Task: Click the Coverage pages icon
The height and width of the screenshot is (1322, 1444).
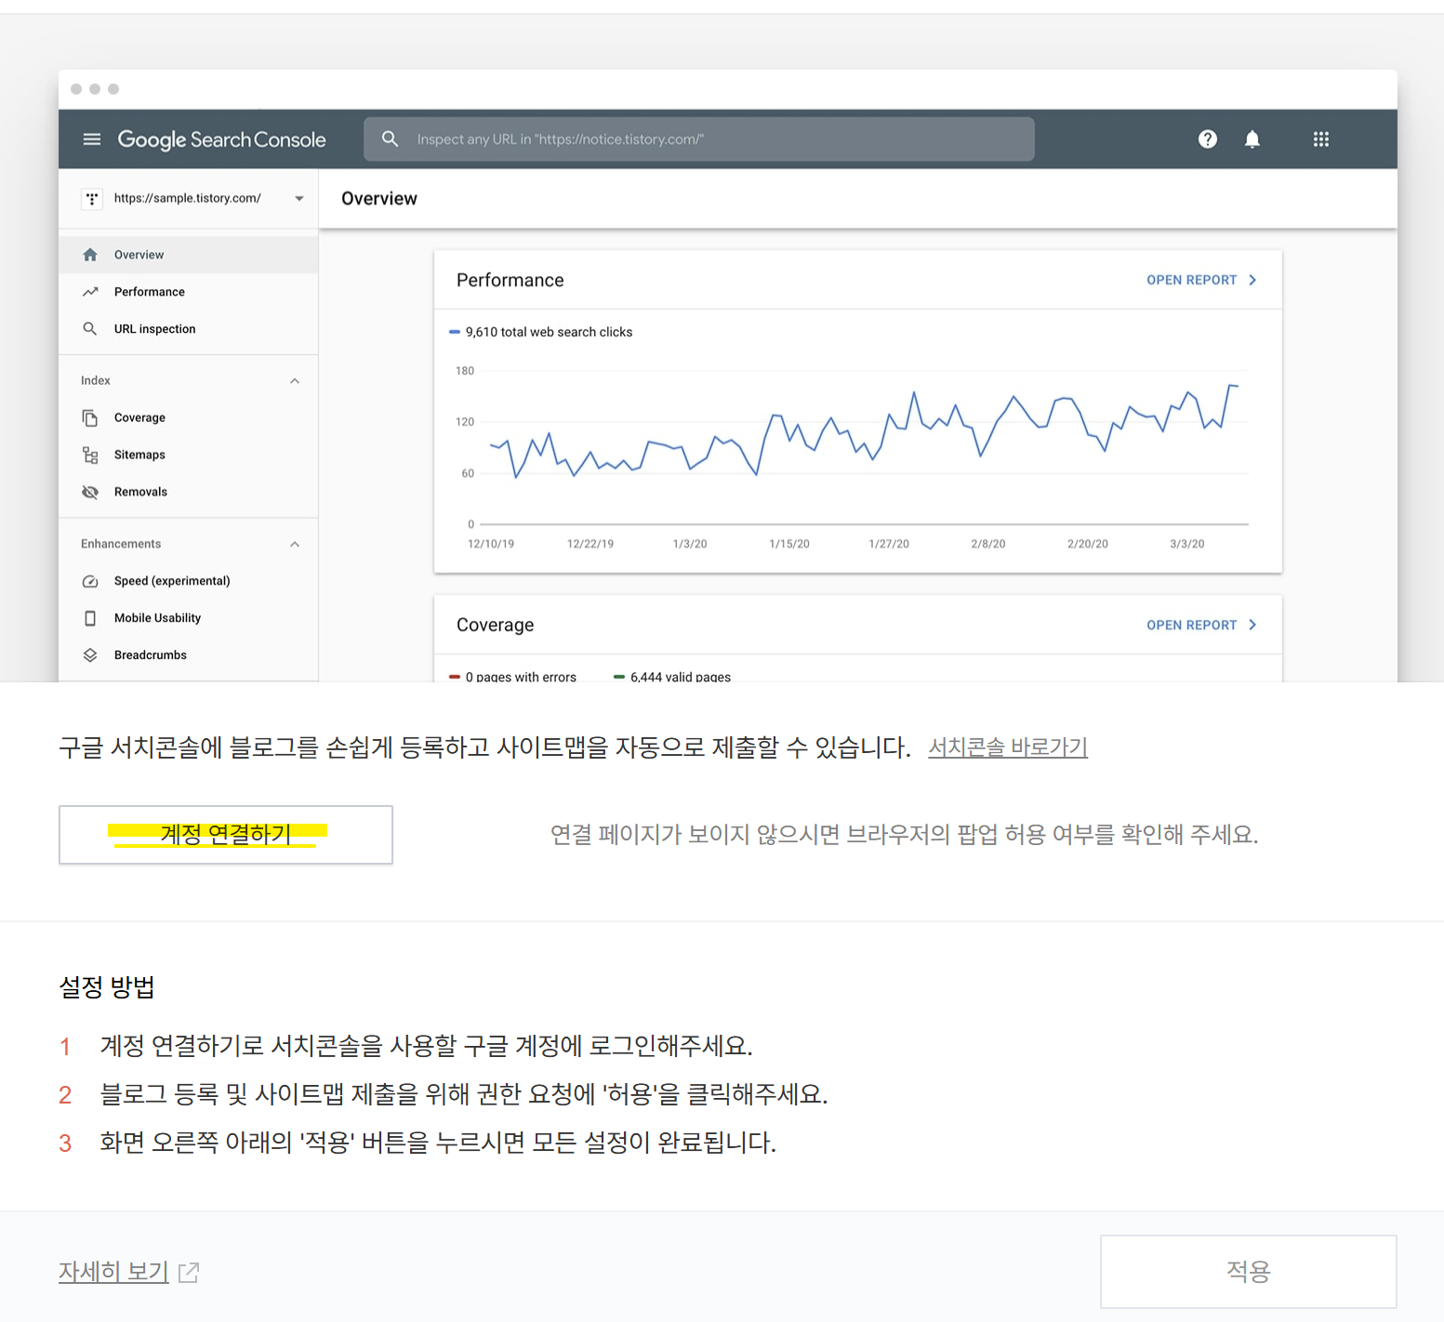Action: point(90,418)
